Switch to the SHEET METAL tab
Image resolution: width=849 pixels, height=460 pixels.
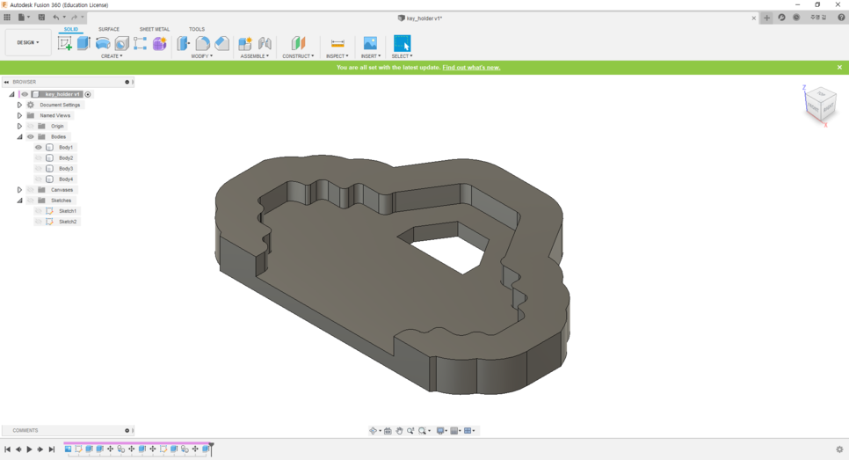click(155, 29)
